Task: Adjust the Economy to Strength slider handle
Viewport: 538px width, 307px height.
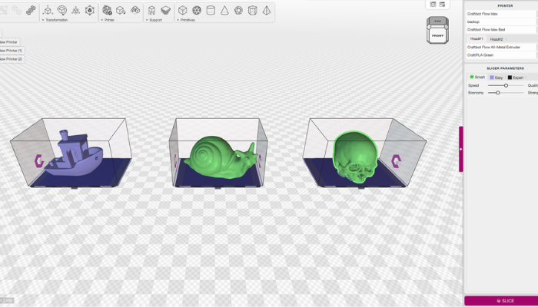Action: [498, 93]
